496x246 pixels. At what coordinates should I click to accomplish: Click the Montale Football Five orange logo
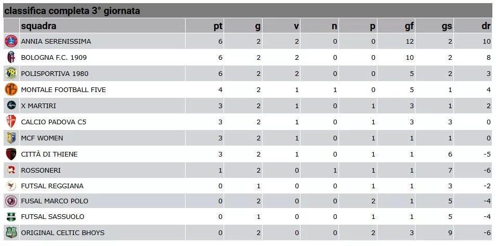(11, 89)
